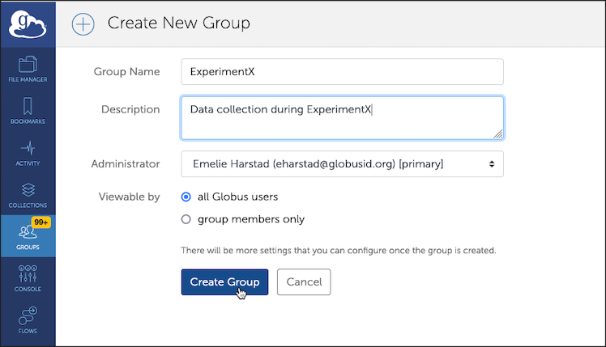Click the 'Group Name' label
Screen dimensions: 606x347
[x=126, y=72]
